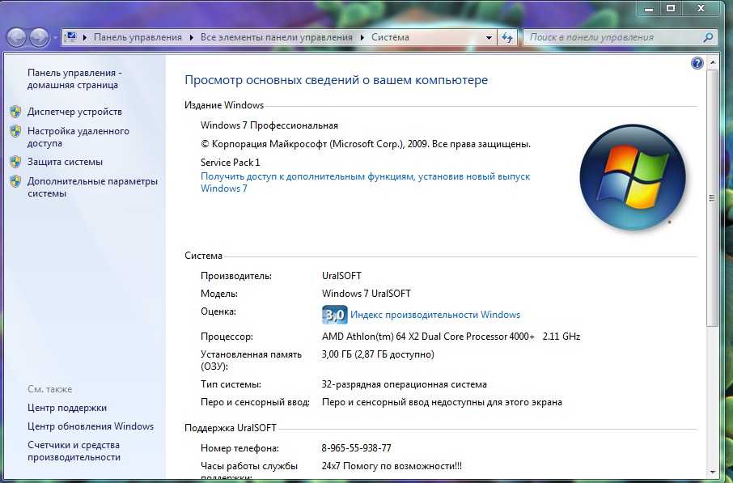Open Индекс производительности Windows link
Screen dimensions: 733x483
pos(435,315)
